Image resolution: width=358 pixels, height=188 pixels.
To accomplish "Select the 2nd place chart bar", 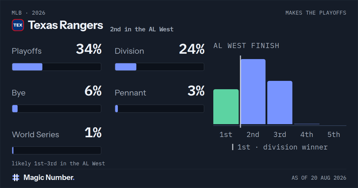I will [253, 92].
